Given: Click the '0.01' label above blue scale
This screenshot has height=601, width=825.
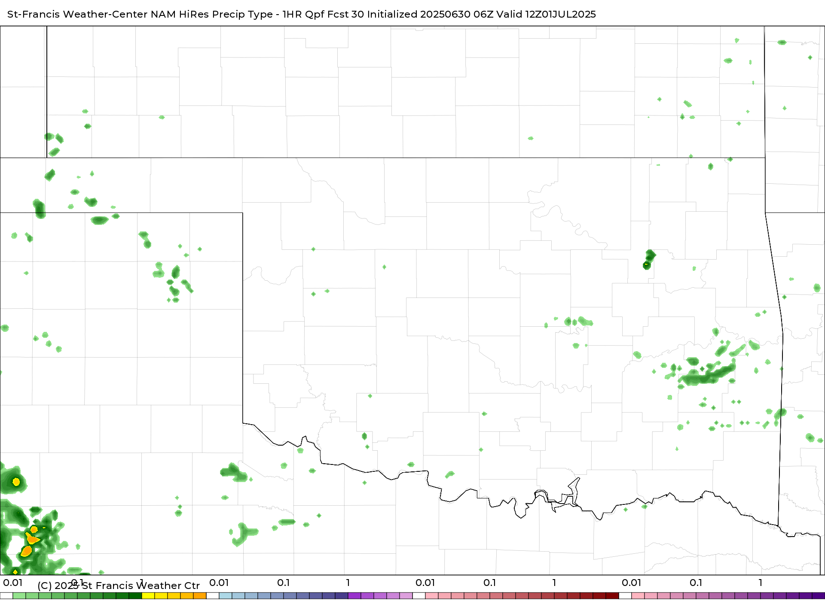Looking at the screenshot, I should pyautogui.click(x=219, y=583).
